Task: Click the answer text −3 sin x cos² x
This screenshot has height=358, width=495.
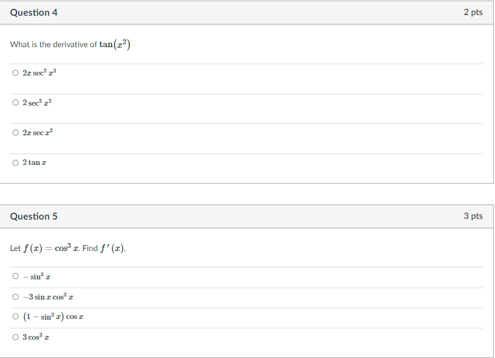Action: point(48,297)
